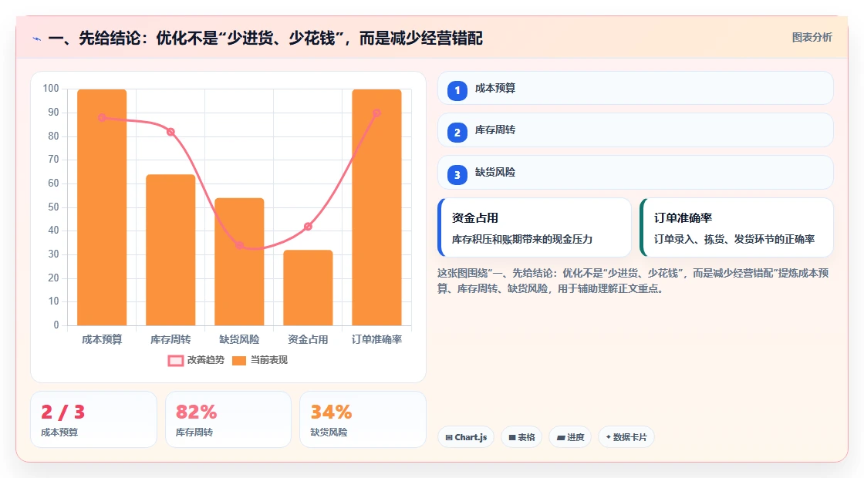Screen dimensions: 864x478
Task: Click the 缺货风险 bar in chart
Action: click(x=239, y=261)
